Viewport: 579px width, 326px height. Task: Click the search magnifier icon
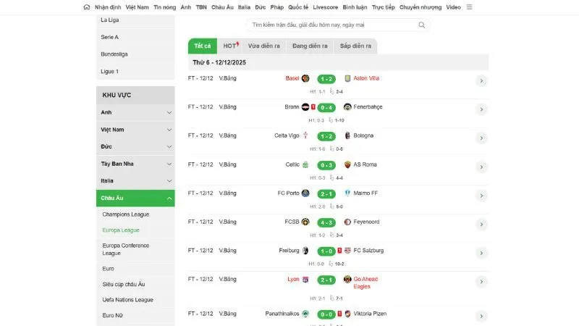pyautogui.click(x=421, y=25)
